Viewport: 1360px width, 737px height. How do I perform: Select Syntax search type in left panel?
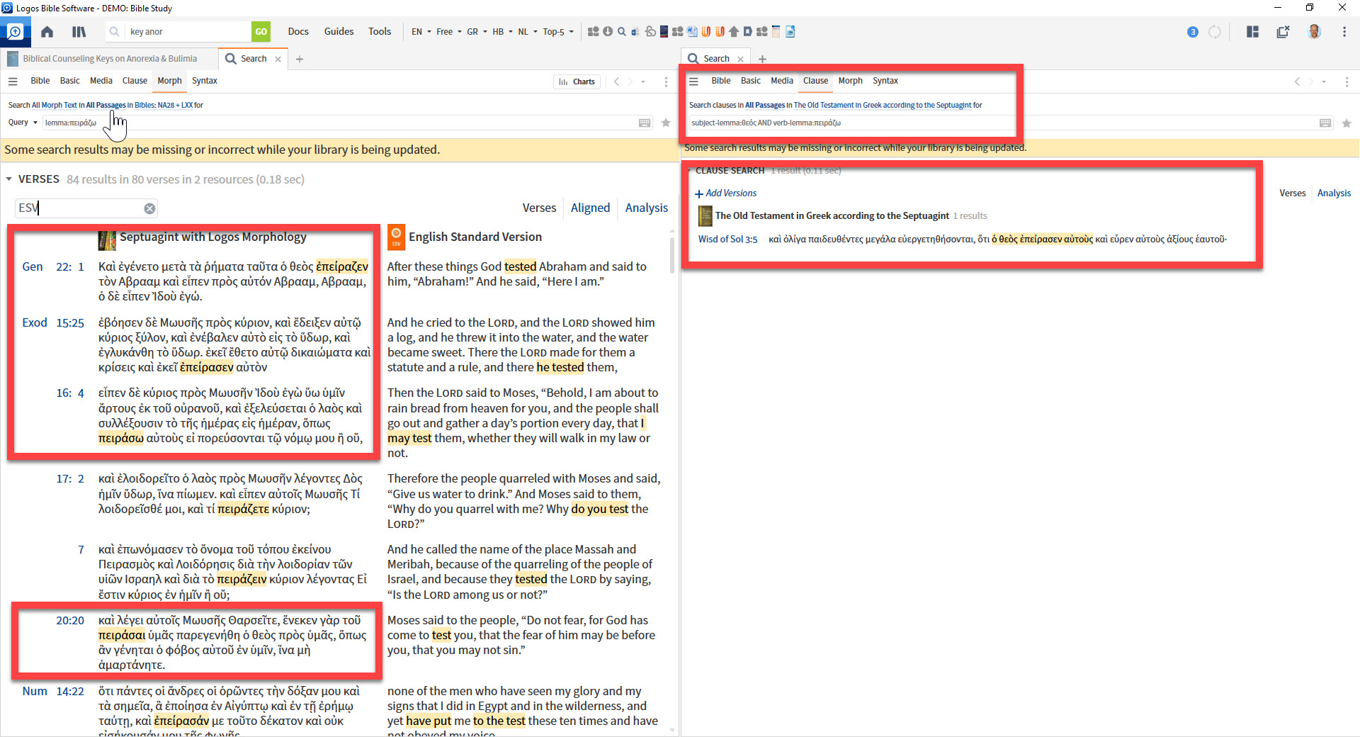point(205,81)
